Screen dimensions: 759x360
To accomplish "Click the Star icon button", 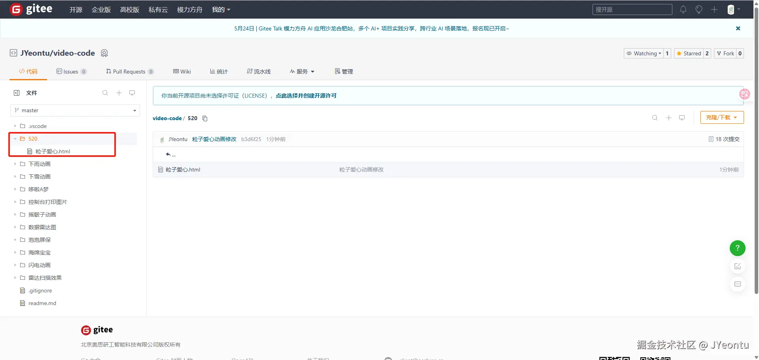I will point(689,53).
